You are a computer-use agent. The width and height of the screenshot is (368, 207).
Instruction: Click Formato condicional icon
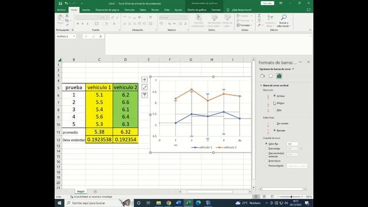199,18
